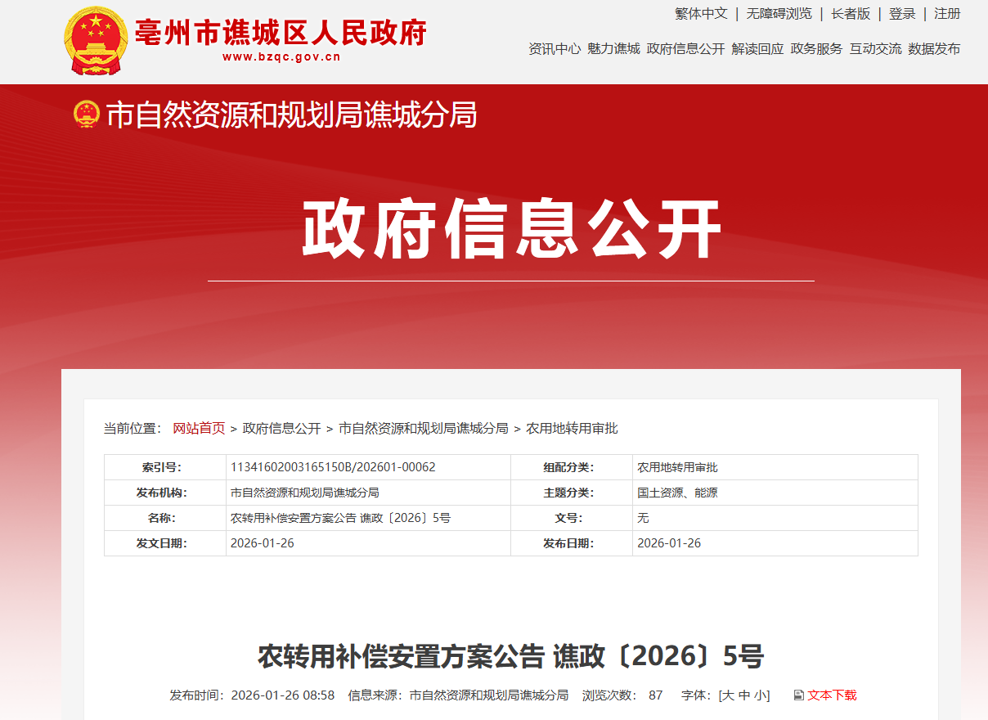Click the national emblem logo in header
The image size is (988, 720).
pyautogui.click(x=95, y=41)
